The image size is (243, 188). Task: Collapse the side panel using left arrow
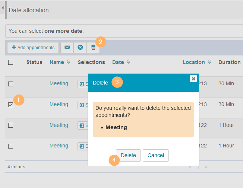(3, 8)
